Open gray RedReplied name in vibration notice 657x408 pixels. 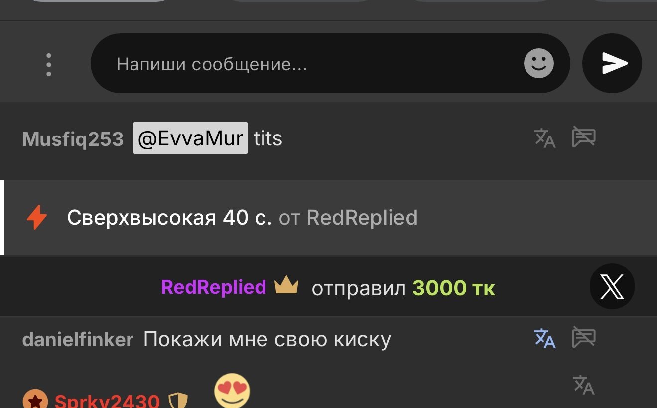click(362, 218)
